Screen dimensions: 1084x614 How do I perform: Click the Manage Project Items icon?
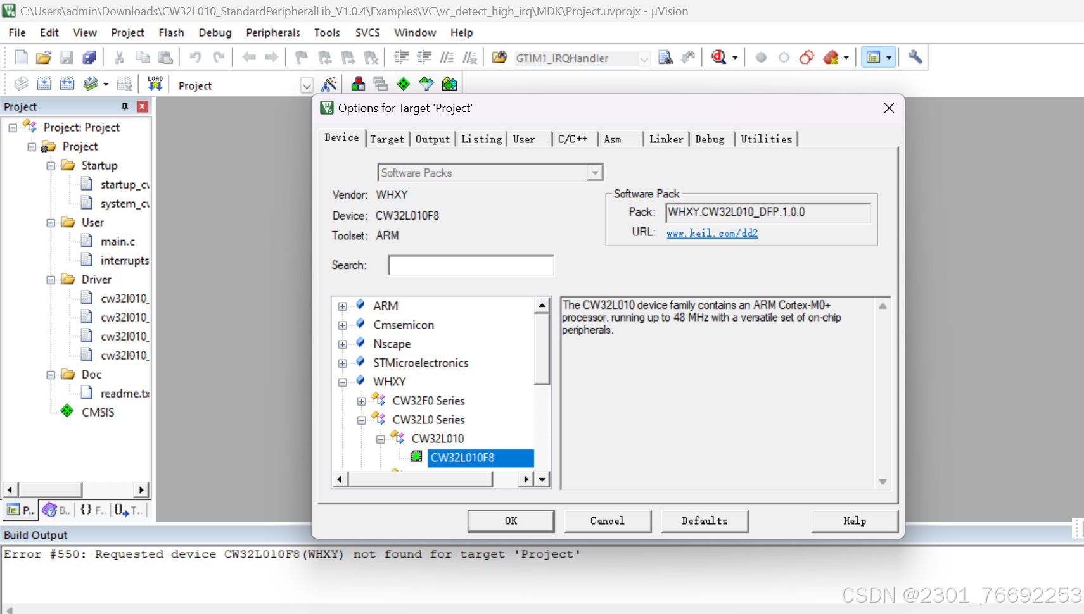pyautogui.click(x=358, y=84)
